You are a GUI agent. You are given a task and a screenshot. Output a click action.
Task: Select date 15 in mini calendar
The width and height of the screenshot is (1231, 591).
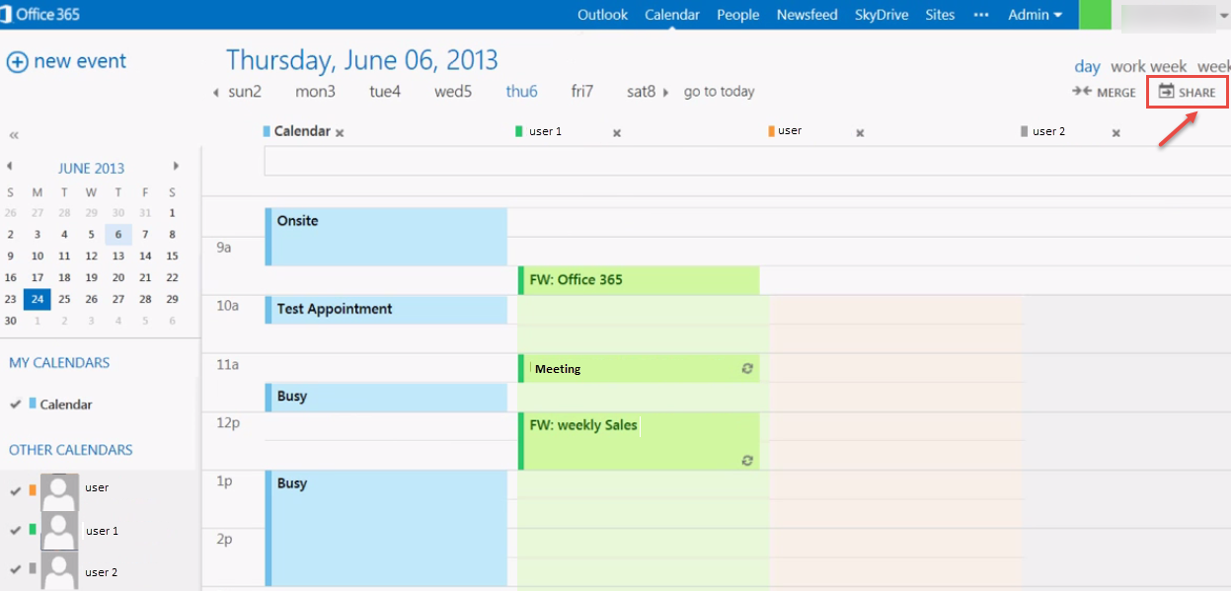pyautogui.click(x=172, y=256)
